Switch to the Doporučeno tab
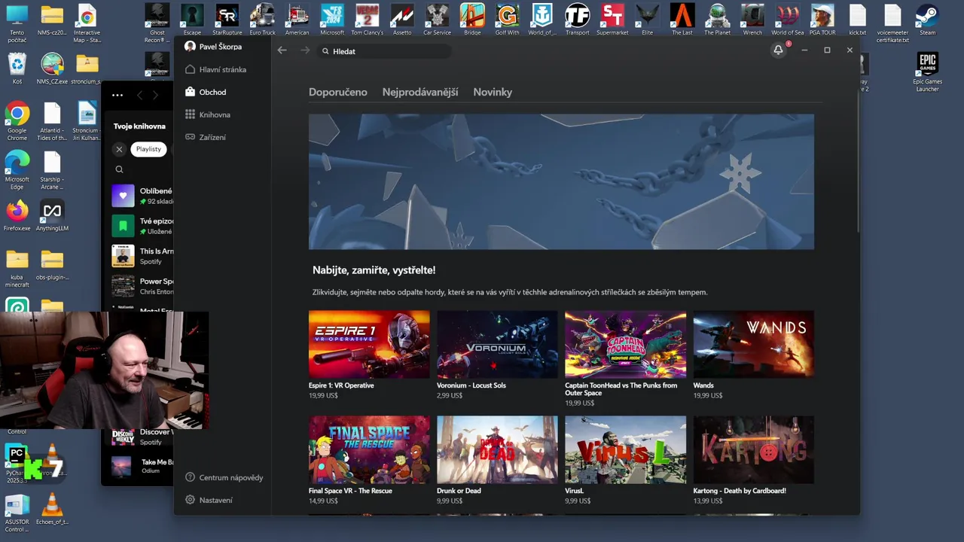The width and height of the screenshot is (964, 542). tap(338, 92)
